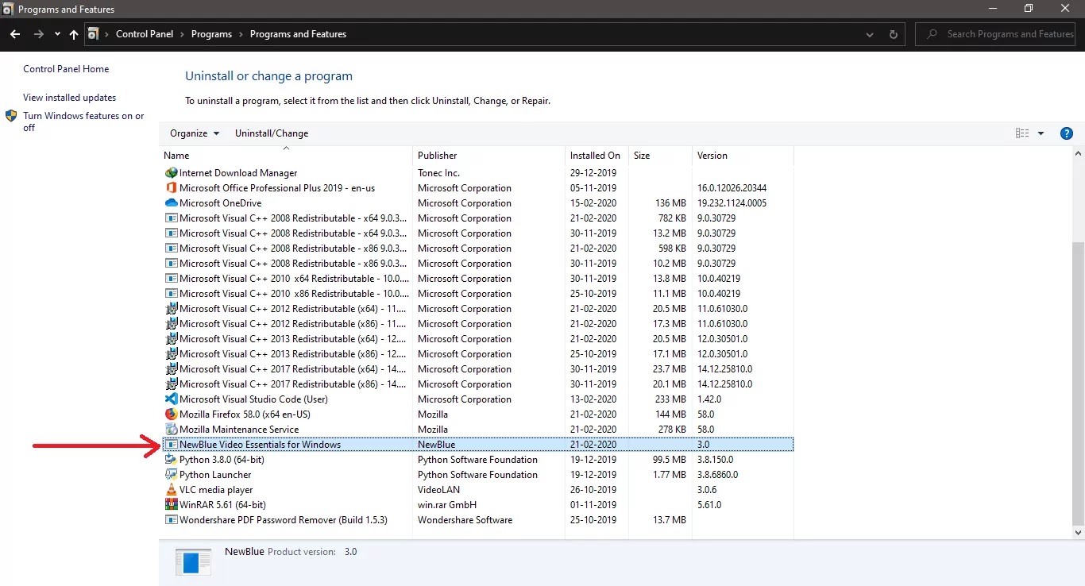Viewport: 1085px width, 586px height.
Task: Sort by the Installed On column header
Action: 597,156
